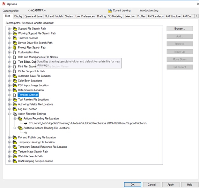
Task: Click the Template Settings document icon
Action: pyautogui.click(x=14, y=95)
